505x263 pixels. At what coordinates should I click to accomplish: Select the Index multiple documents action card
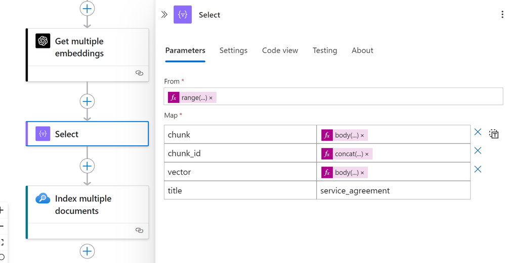pyautogui.click(x=87, y=212)
